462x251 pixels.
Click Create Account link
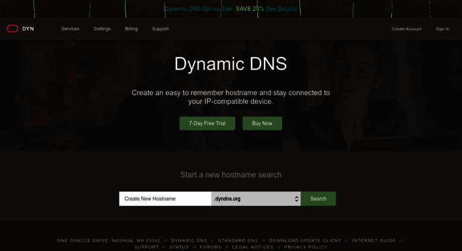[x=406, y=29]
